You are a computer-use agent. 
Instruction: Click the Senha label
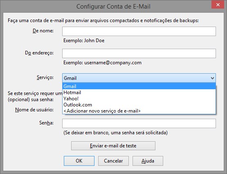pyautogui.click(x=46, y=123)
